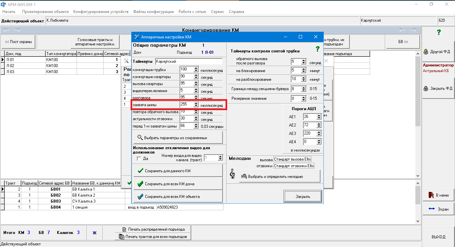Click << Пост.охраны button
The width and height of the screenshot is (455, 247).
coord(18,42)
